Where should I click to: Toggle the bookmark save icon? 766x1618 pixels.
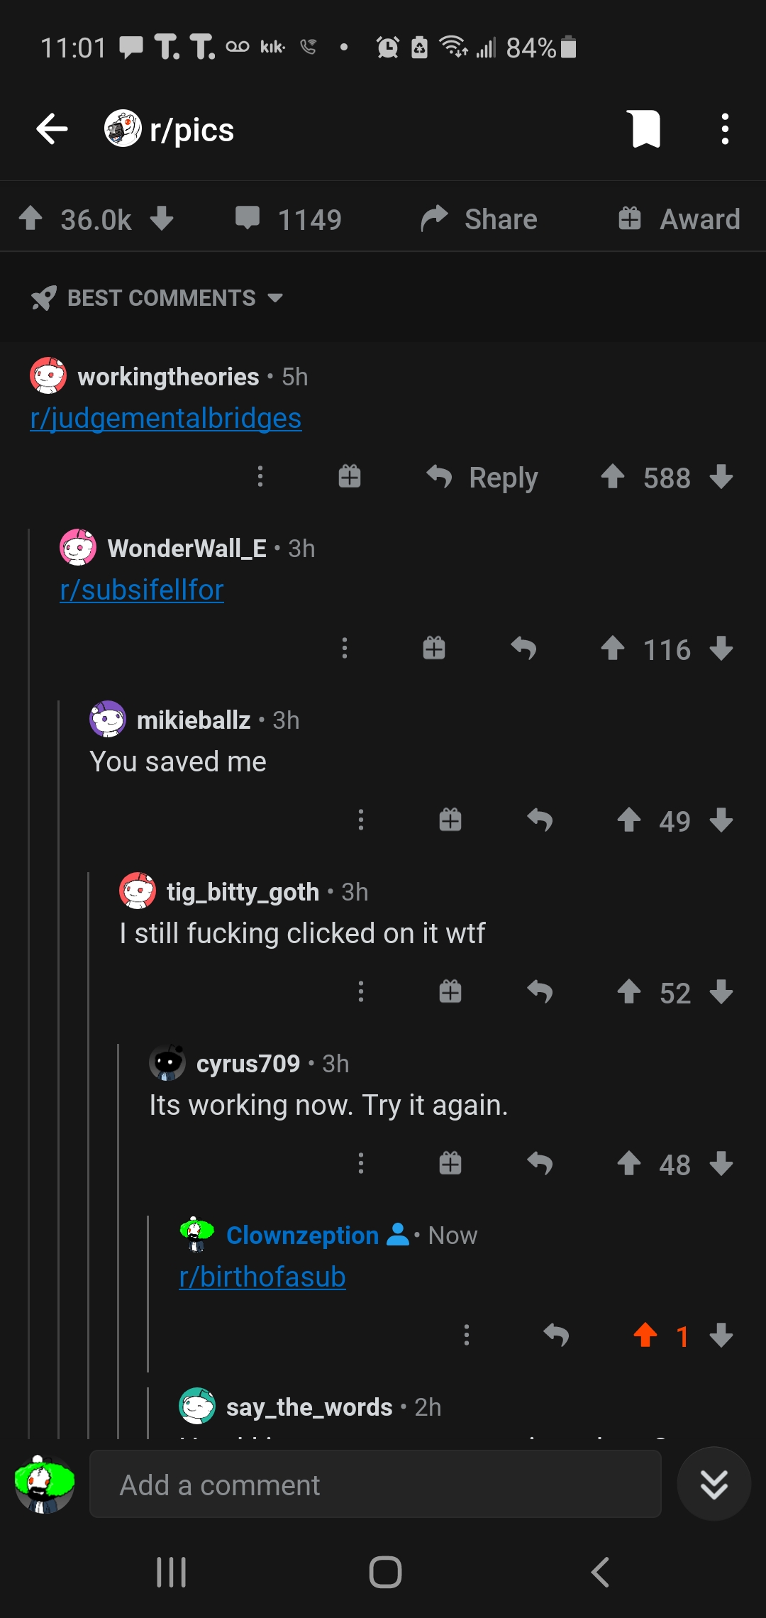coord(645,129)
